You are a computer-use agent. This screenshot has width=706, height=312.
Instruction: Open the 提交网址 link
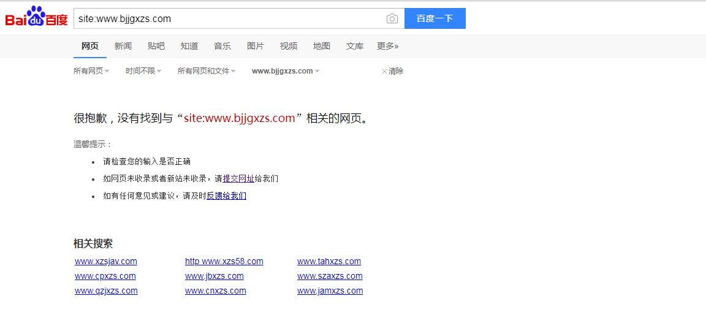coord(238,179)
